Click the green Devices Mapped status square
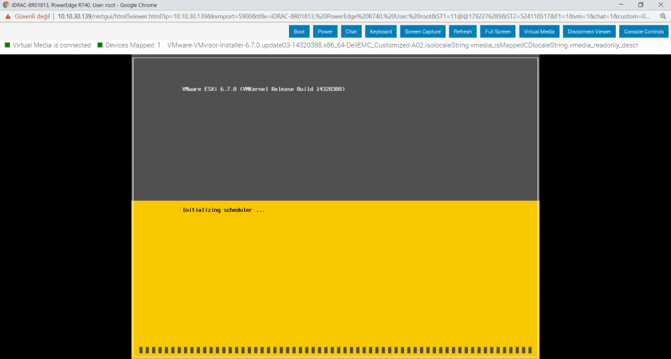The width and height of the screenshot is (671, 359). [100, 45]
